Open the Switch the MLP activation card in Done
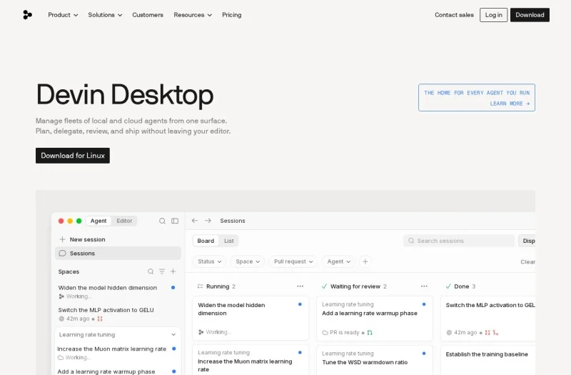The width and height of the screenshot is (571, 375). coord(488,319)
